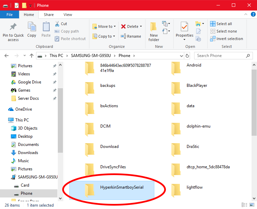
Task: Expand the Delete dropdown arrow
Action: [141, 26]
